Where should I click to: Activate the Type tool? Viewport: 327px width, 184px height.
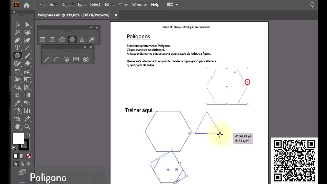pos(17,48)
